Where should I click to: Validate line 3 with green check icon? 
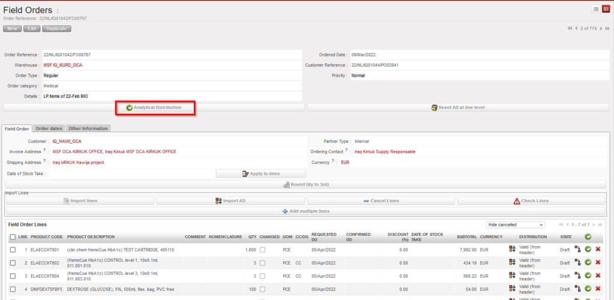tap(588, 275)
